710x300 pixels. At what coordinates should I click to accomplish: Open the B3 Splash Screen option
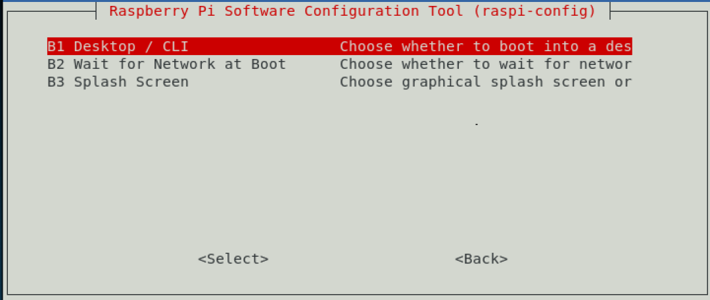point(340,82)
